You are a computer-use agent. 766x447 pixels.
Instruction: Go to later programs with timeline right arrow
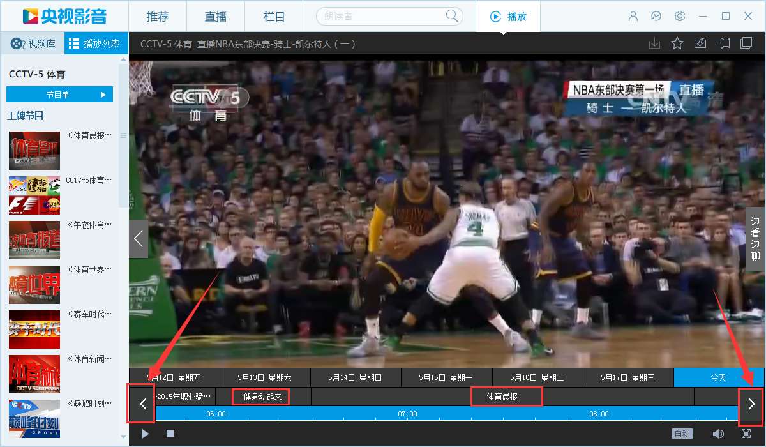pos(752,404)
